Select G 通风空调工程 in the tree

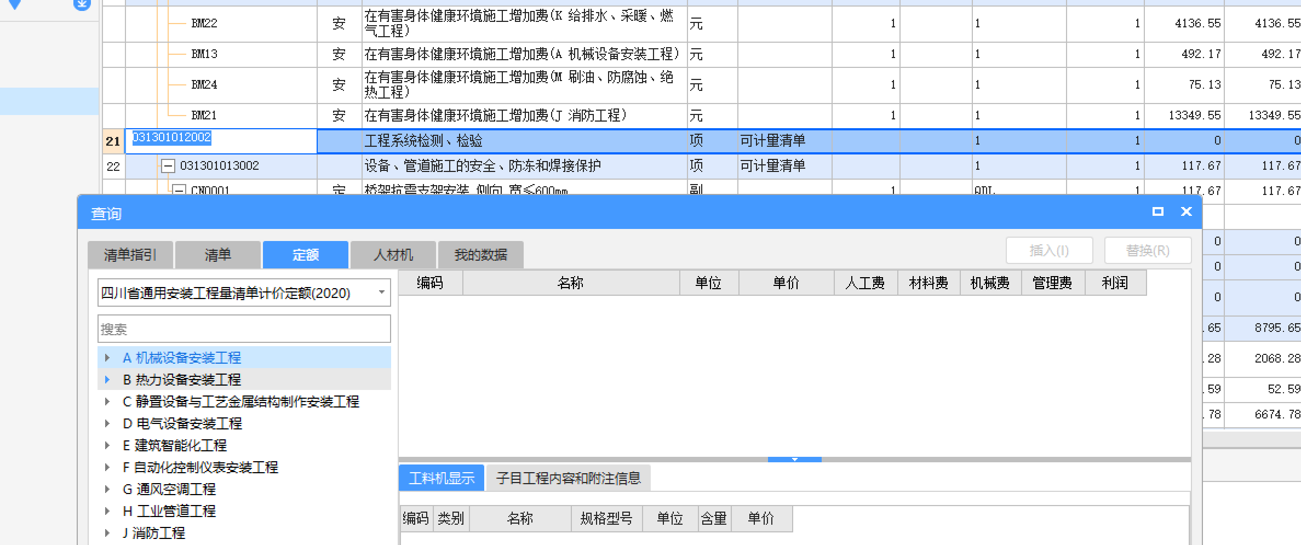(x=169, y=489)
